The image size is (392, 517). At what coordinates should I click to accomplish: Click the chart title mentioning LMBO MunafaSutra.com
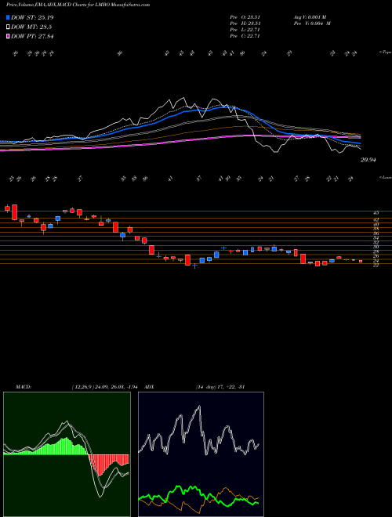point(78,5)
